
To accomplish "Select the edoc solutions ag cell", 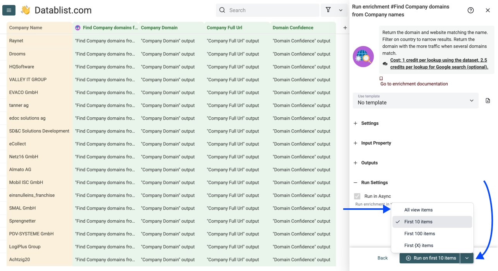I will pyautogui.click(x=39, y=118).
